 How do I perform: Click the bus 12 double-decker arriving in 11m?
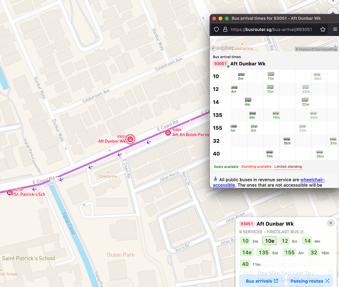(270, 87)
